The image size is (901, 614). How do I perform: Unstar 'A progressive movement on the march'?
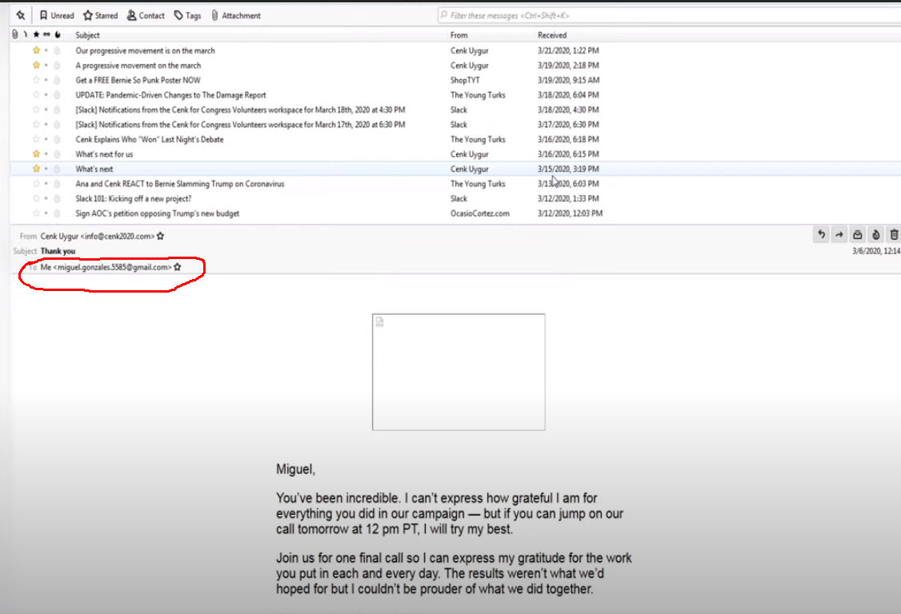36,66
